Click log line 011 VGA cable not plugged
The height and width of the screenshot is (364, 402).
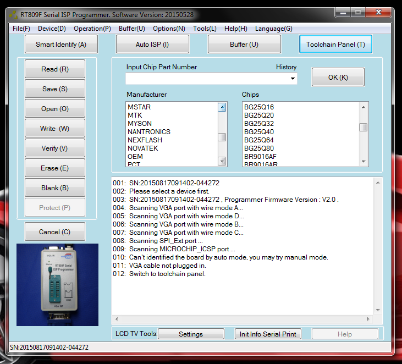coord(159,266)
